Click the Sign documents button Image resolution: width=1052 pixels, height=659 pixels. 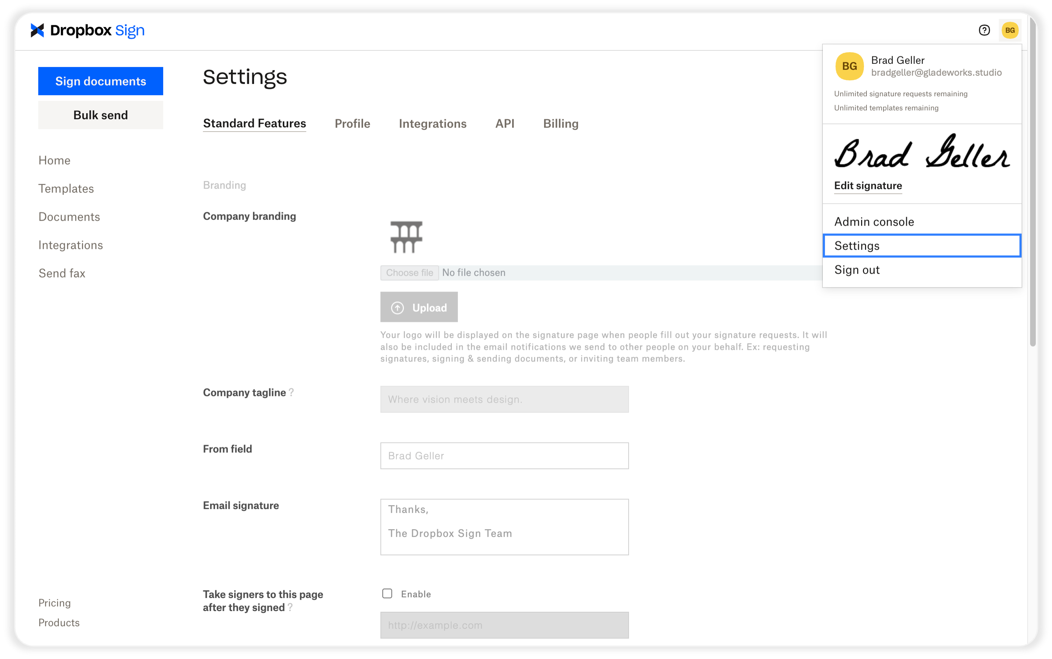click(100, 81)
